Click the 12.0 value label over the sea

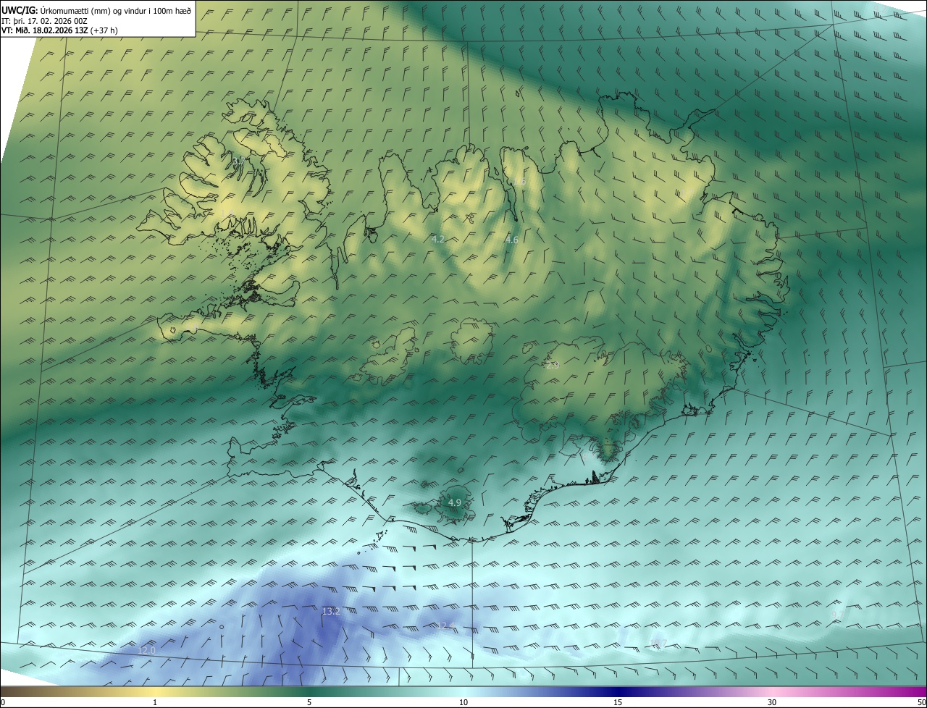147,651
